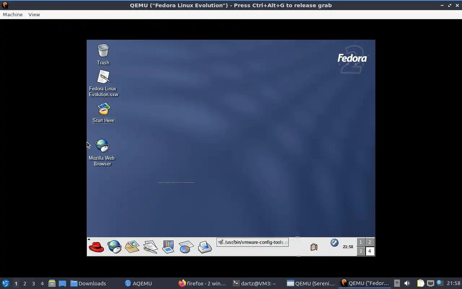Switch to host desktop 4
462x289 pixels.
pyautogui.click(x=42, y=284)
